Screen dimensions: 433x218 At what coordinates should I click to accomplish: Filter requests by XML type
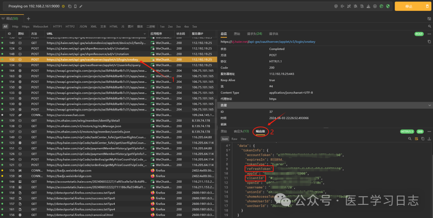[93, 26]
